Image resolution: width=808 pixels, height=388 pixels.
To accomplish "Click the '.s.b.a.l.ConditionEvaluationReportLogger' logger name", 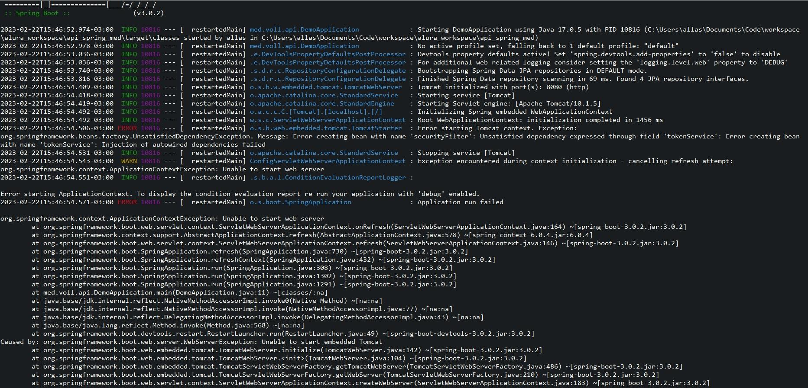I will click(x=328, y=177).
